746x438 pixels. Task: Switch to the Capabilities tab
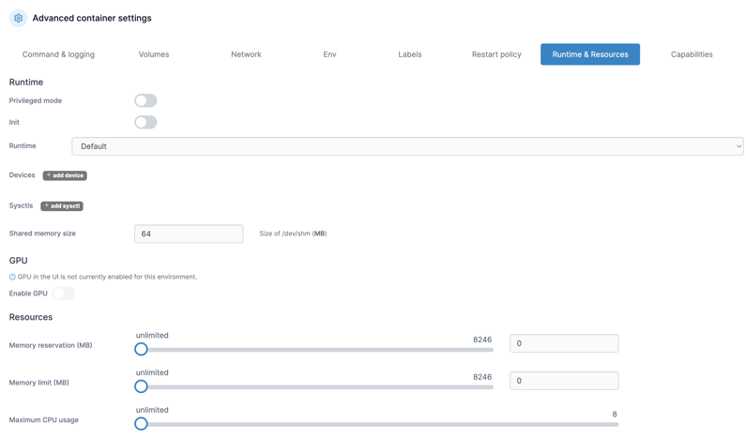click(x=692, y=54)
